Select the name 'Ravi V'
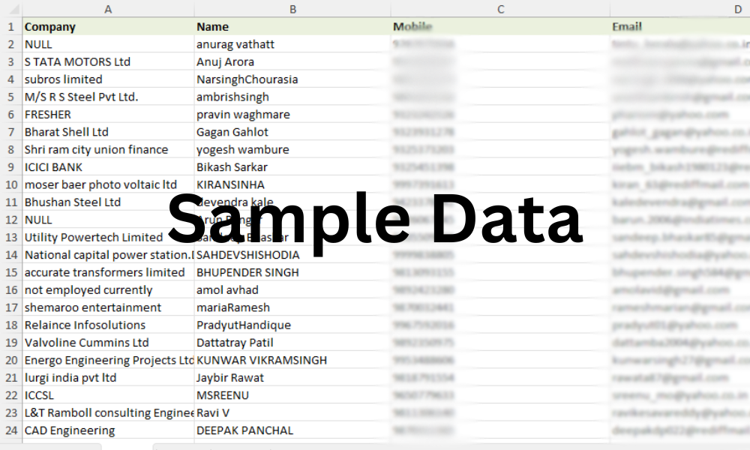Viewport: 750px width, 450px height. 292,413
